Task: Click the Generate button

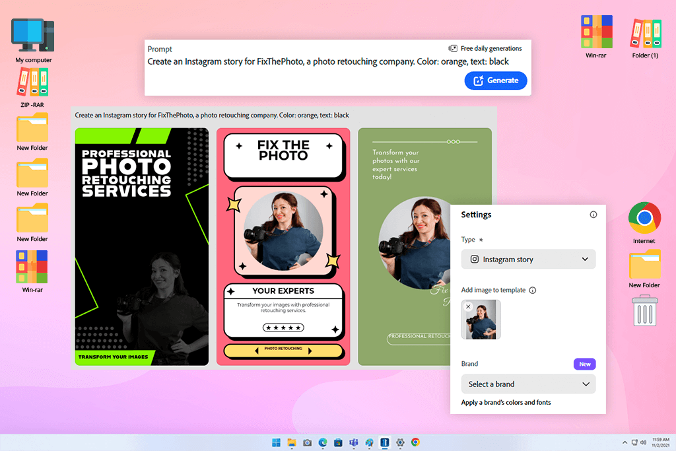Action: [x=495, y=81]
